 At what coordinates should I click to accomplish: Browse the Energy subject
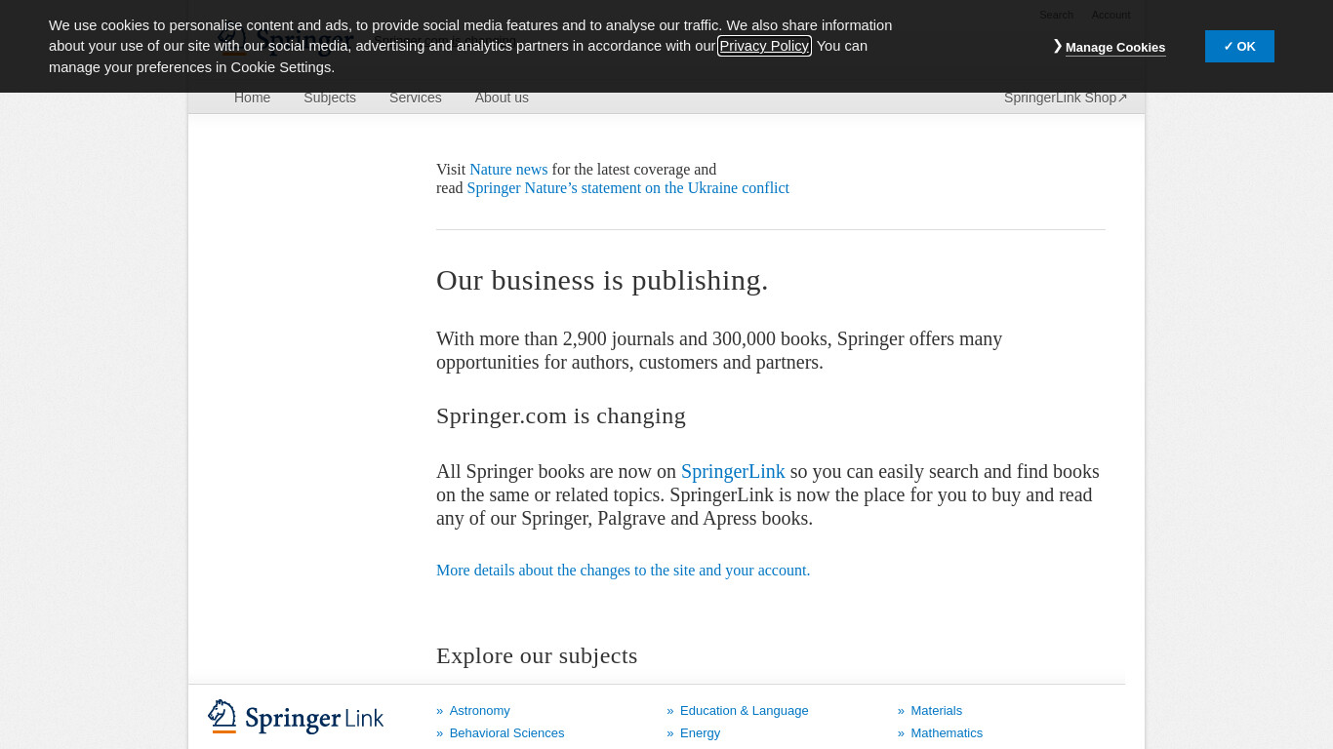point(700,733)
